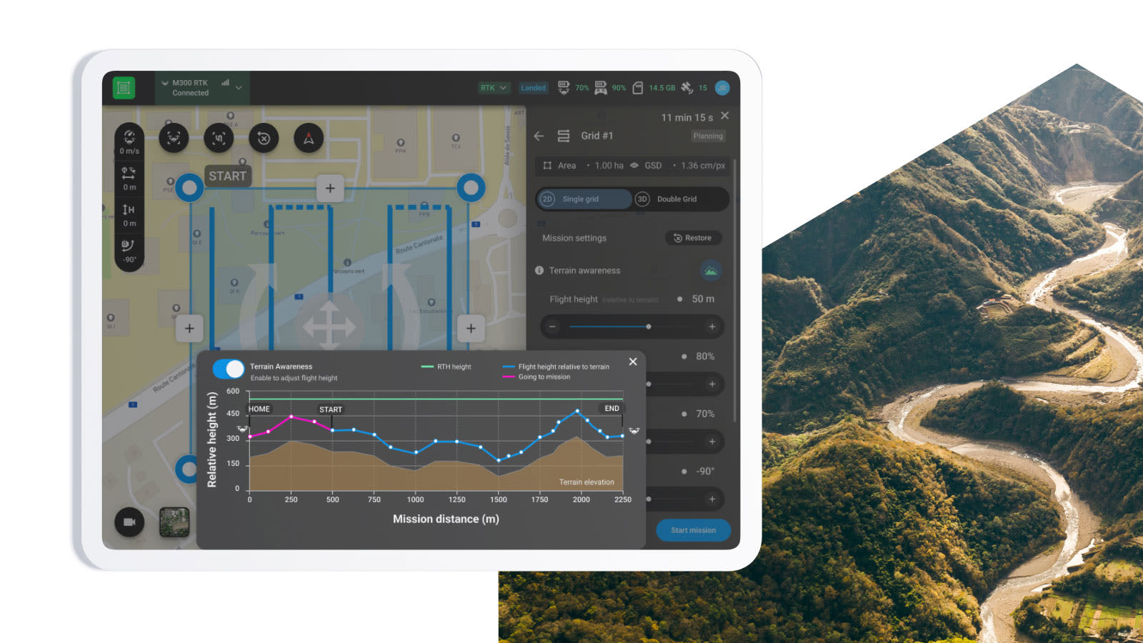Select the center-on-drone icon
The height and width of the screenshot is (643, 1143).
point(174,139)
